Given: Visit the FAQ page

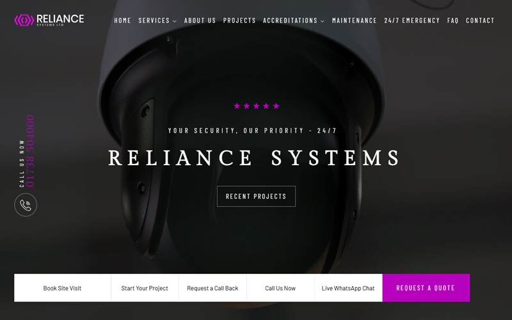Looking at the screenshot, I should point(452,20).
